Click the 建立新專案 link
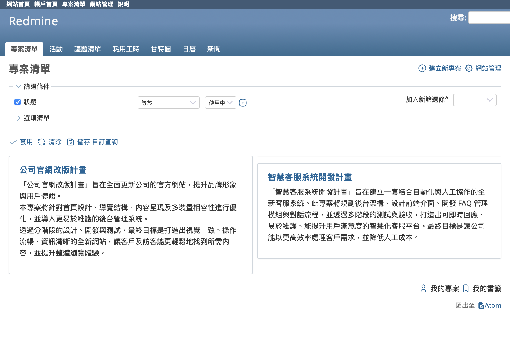 click(x=445, y=68)
